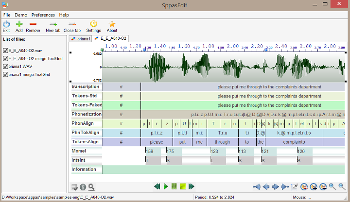Click the zoom out magnifier icon
Screen dimensions: 350x202
tap(342, 186)
